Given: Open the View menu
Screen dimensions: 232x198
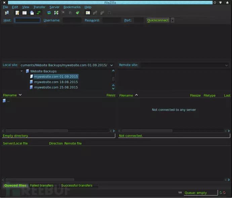Looking at the screenshot, I should tap(26, 7).
